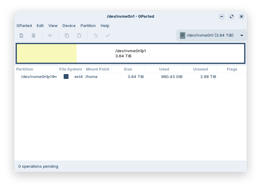Click the Undo last operation icon
The width and height of the screenshot is (261, 189).
[x=96, y=35]
